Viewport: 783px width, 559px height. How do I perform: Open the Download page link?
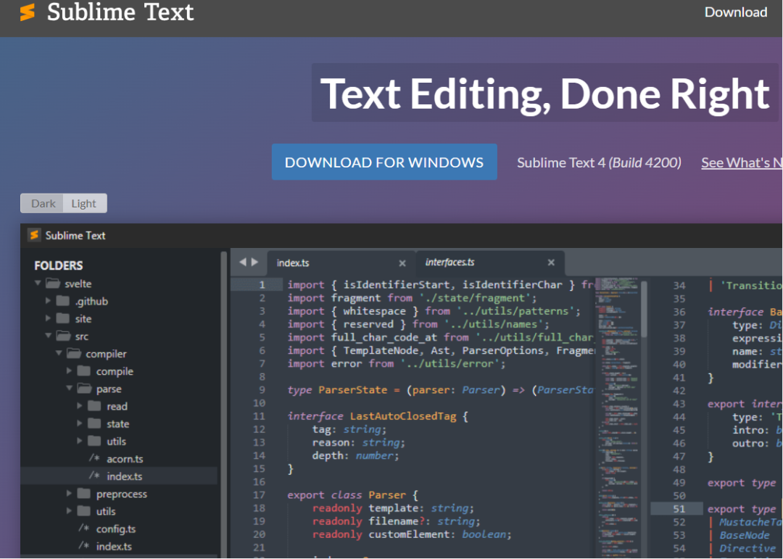click(x=736, y=12)
